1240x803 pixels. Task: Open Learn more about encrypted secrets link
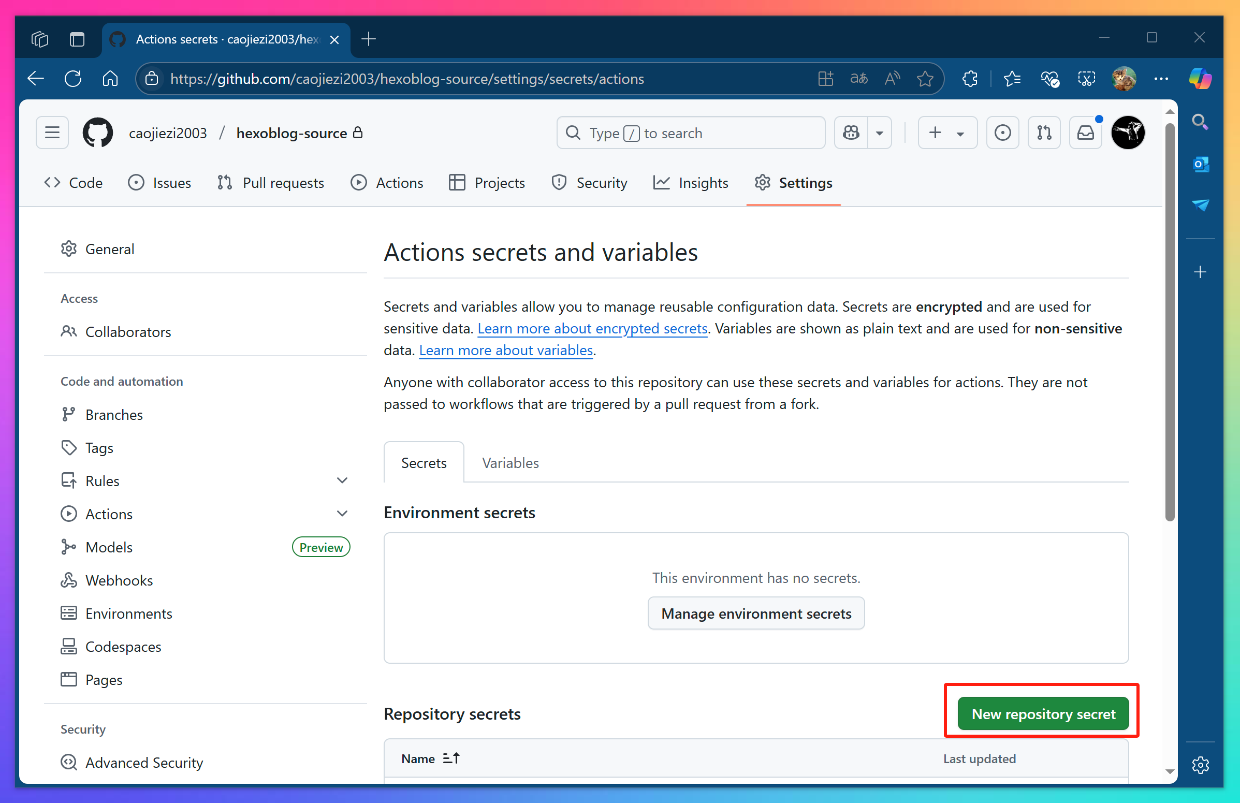(592, 328)
